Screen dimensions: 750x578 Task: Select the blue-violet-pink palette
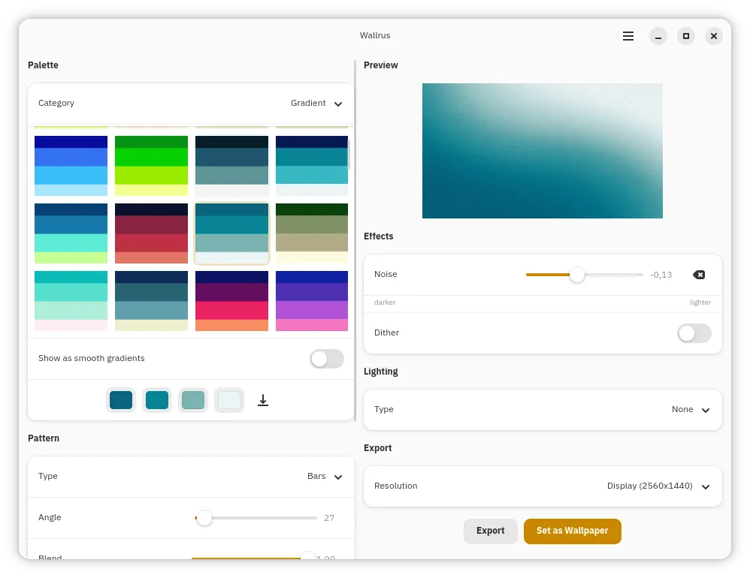[x=312, y=301]
